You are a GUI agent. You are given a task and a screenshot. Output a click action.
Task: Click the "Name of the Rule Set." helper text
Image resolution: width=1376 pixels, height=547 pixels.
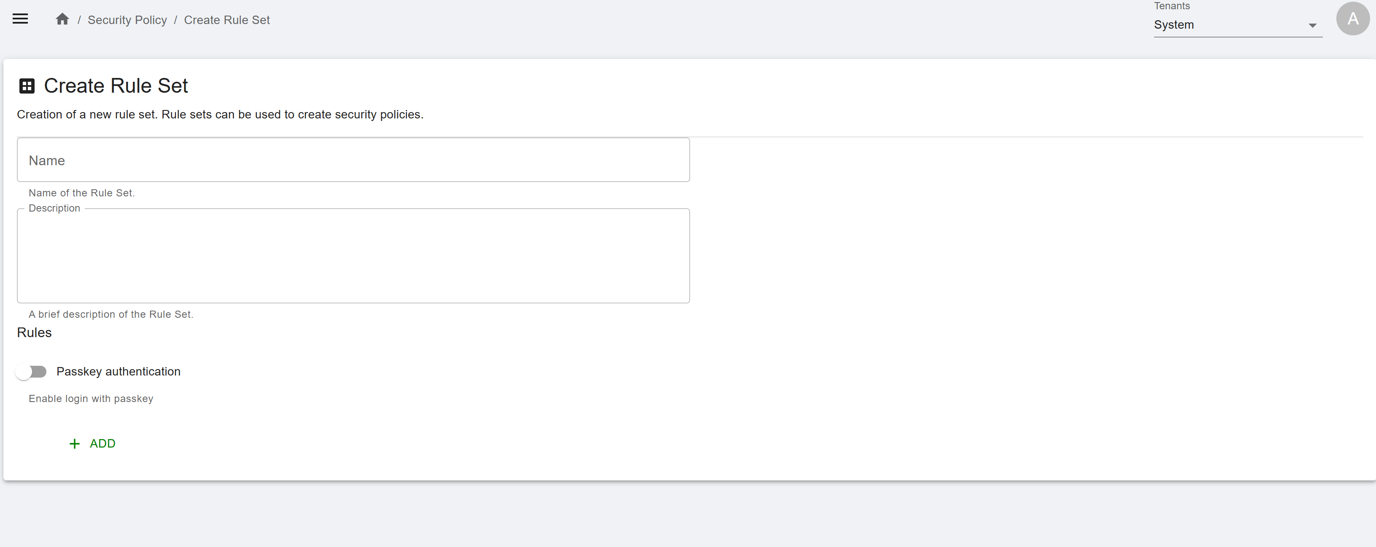pos(82,193)
